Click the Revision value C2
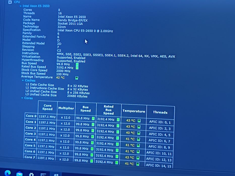The image size is (235, 176). click(x=59, y=51)
